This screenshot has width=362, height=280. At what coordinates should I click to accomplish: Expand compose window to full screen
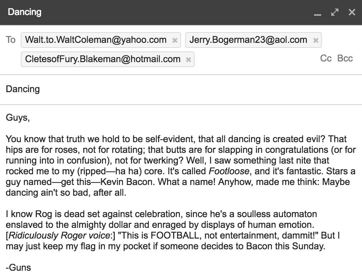click(335, 12)
